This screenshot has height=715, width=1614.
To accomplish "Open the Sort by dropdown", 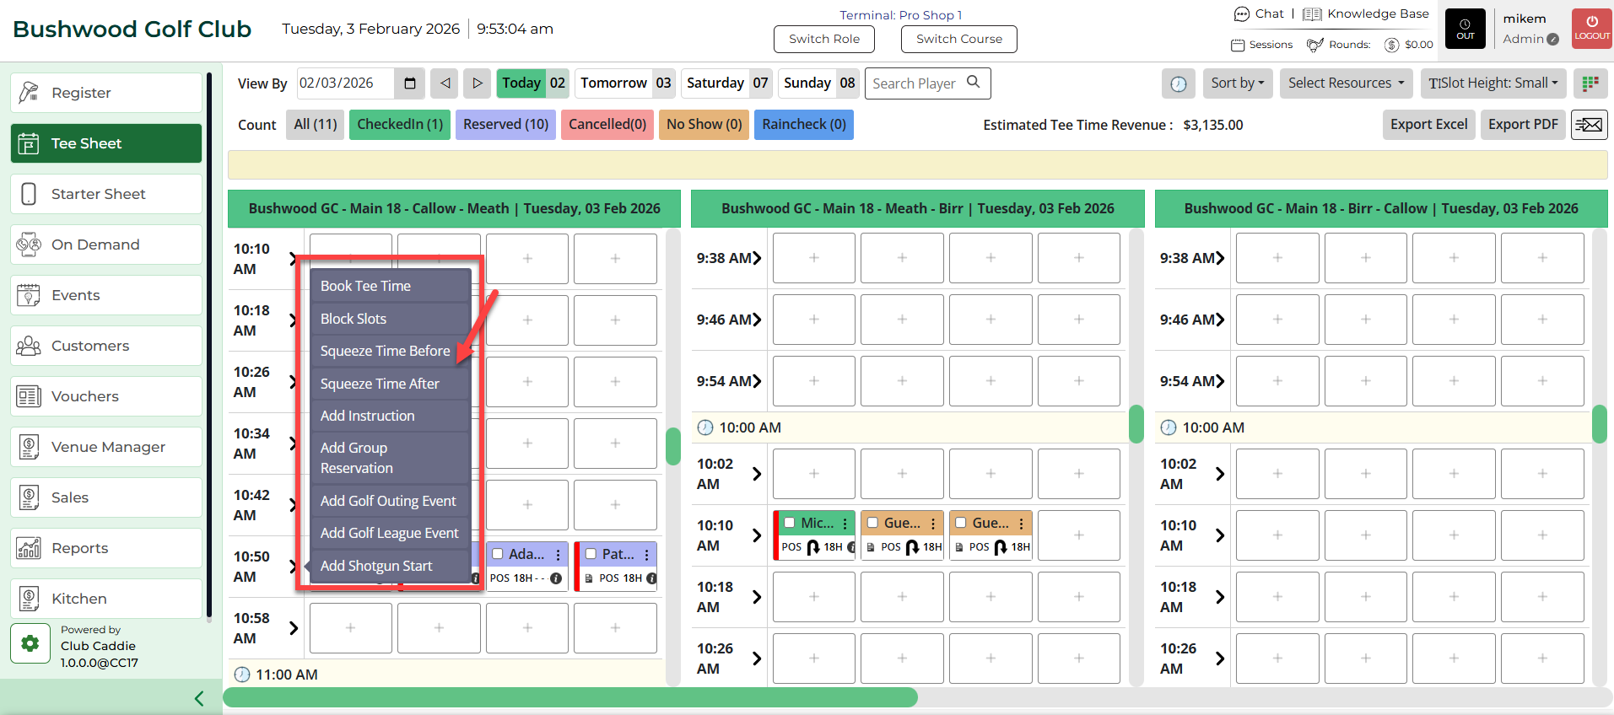I will (x=1237, y=83).
